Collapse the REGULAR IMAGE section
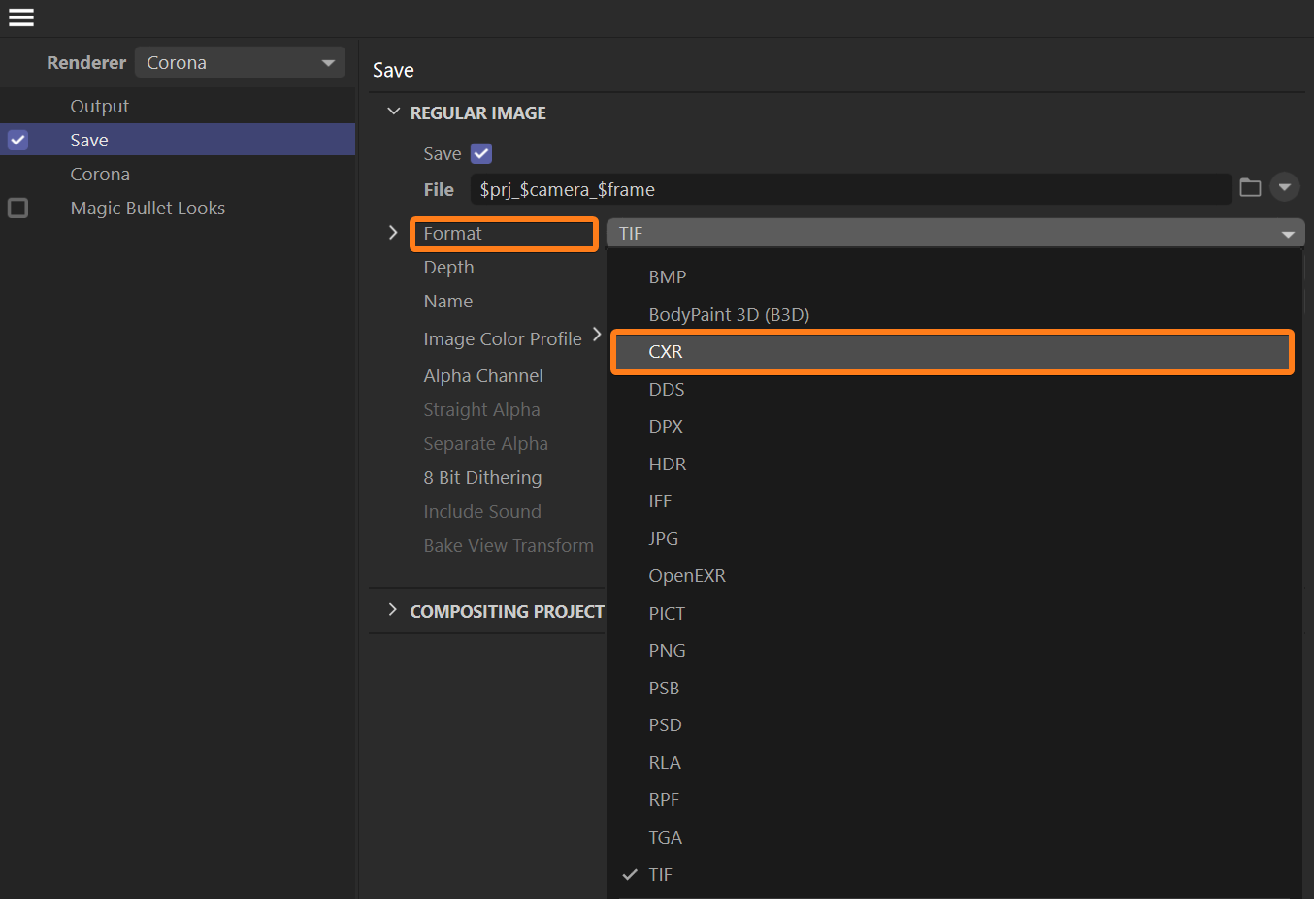The height and width of the screenshot is (899, 1314). coord(393,112)
